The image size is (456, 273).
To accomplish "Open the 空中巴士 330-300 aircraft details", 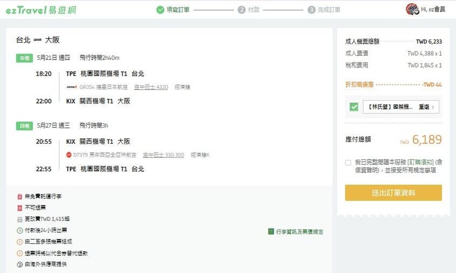I will (x=163, y=155).
